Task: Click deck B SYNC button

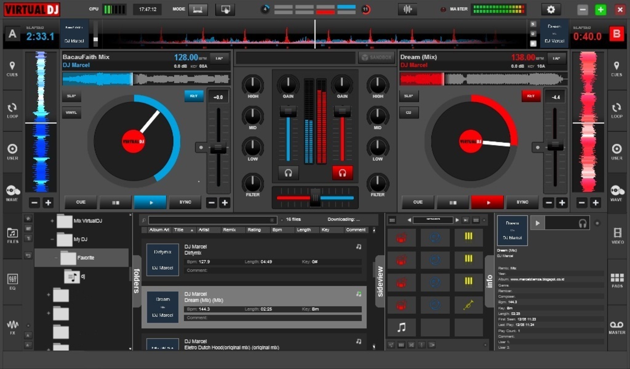Action: [522, 202]
